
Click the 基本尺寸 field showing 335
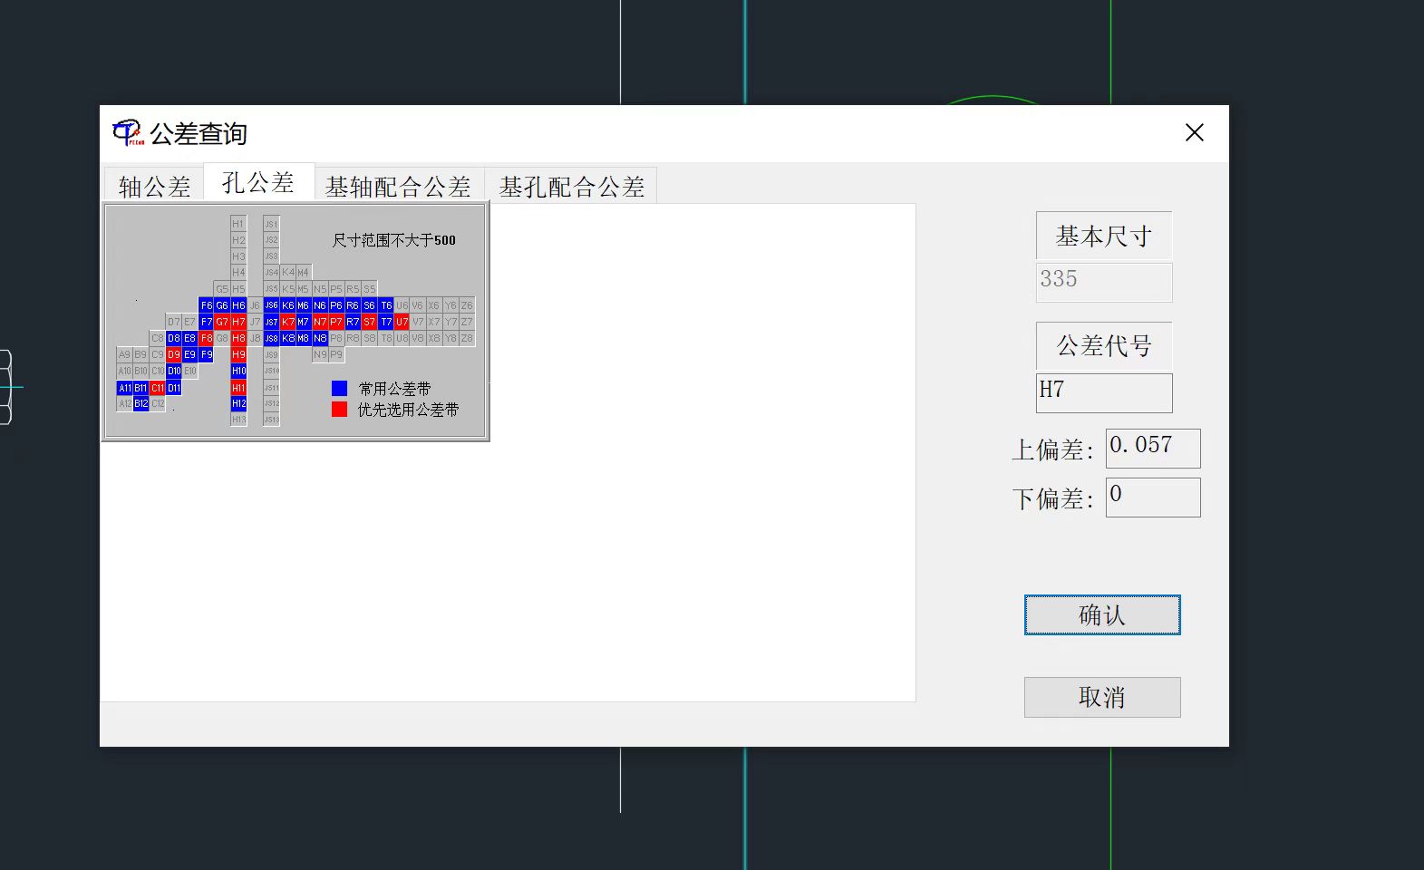pyautogui.click(x=1103, y=282)
